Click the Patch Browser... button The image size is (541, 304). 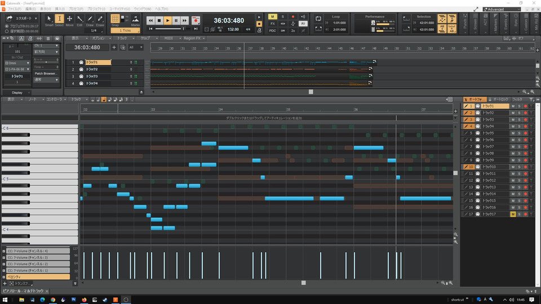tap(46, 73)
